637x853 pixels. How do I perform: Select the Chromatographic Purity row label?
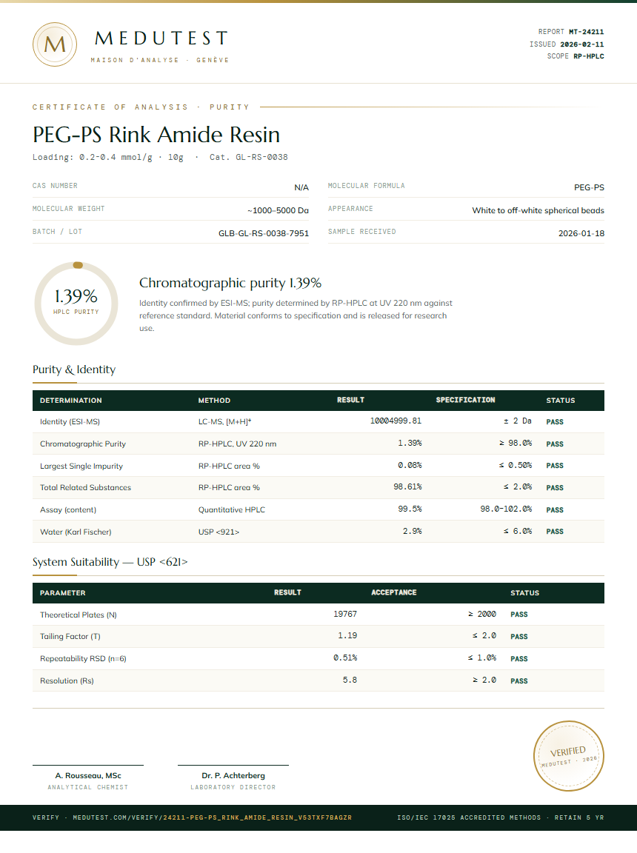(83, 444)
